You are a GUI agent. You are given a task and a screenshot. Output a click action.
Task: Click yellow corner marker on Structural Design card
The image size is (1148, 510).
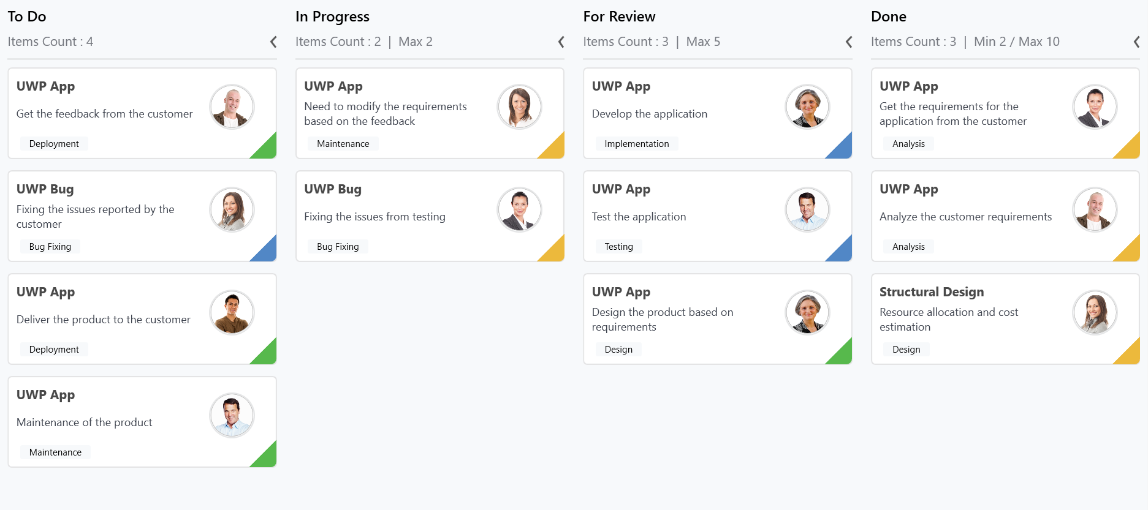click(1130, 355)
